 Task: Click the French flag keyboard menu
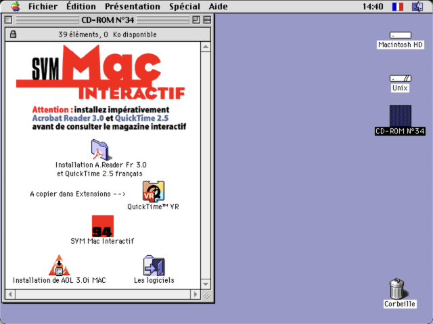point(398,6)
